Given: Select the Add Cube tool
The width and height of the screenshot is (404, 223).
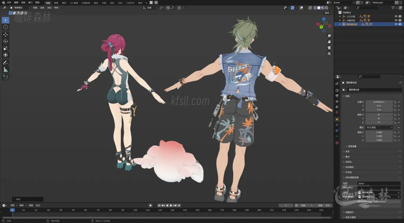Looking at the screenshot, I should pos(6,77).
